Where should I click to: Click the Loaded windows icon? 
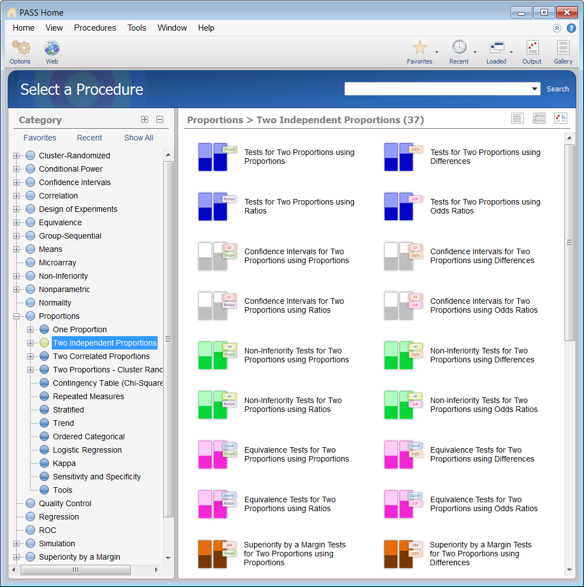(497, 47)
